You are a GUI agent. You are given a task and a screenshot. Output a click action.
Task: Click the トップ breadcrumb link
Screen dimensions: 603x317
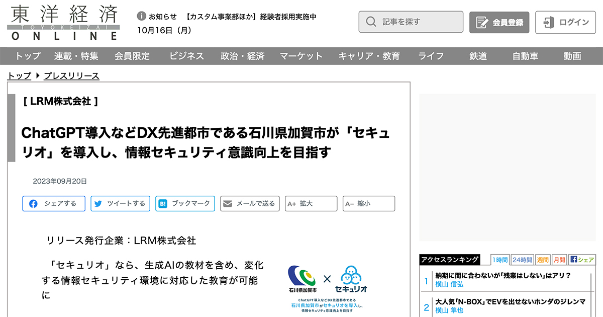(19, 76)
